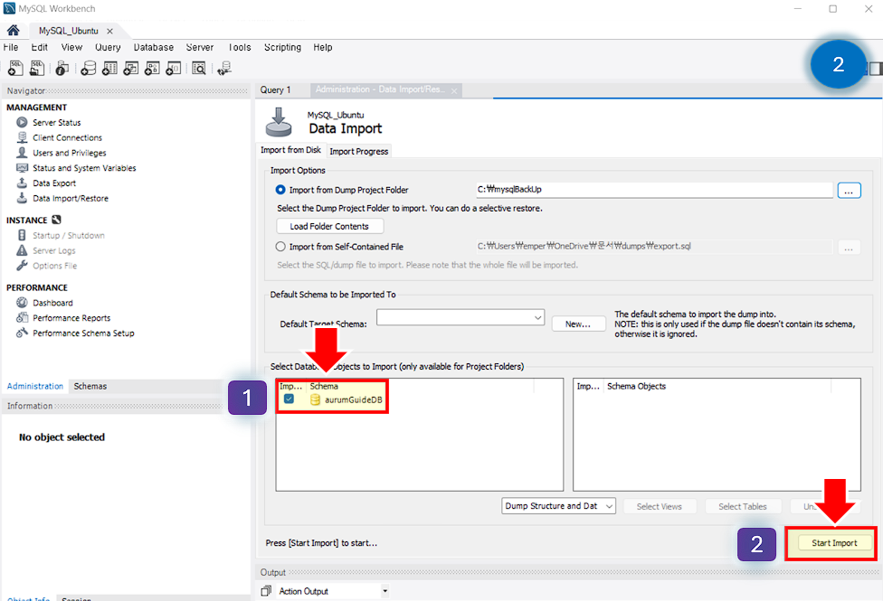Create a new function toolbar icon

coord(174,68)
